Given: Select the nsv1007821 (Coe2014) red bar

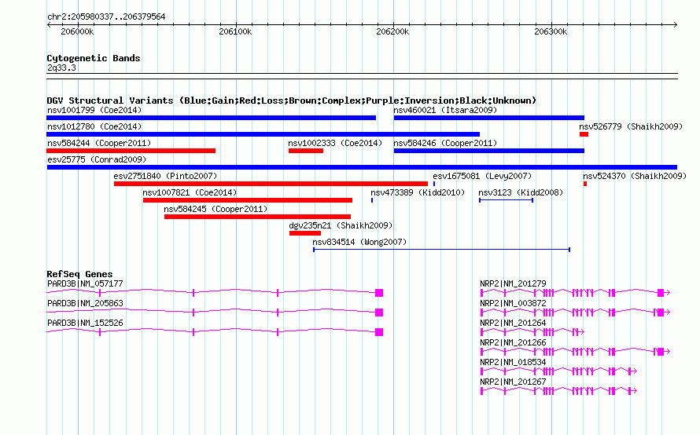Looking at the screenshot, I should coord(248,200).
